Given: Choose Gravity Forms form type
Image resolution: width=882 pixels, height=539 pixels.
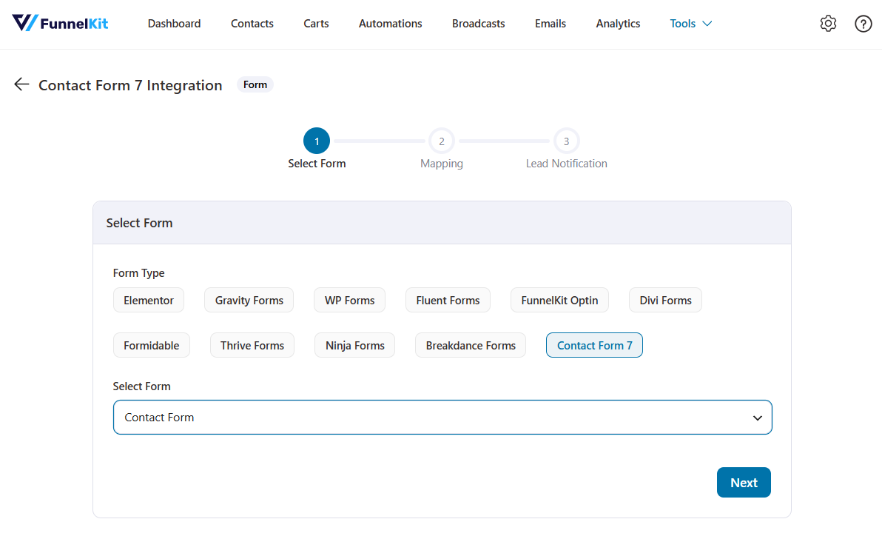Looking at the screenshot, I should click(249, 300).
